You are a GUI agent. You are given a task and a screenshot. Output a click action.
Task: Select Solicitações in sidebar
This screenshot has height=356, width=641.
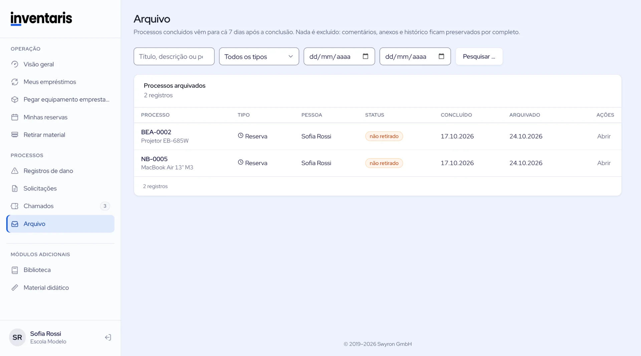60,189
